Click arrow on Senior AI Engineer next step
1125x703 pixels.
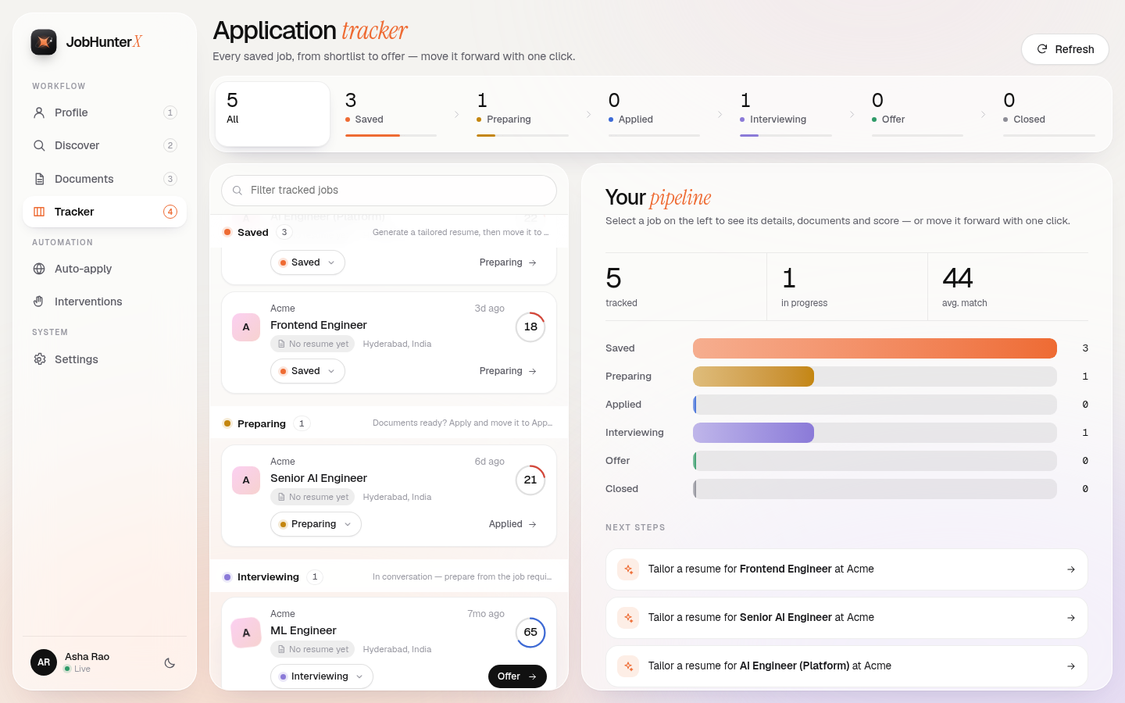coord(1071,618)
